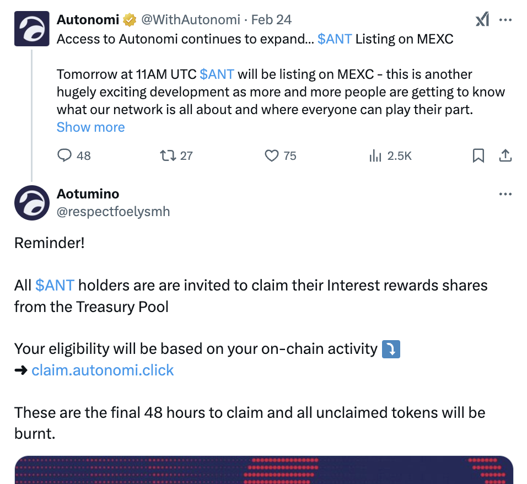Click the gold verified badge
Screen dimensions: 527x484
130,20
